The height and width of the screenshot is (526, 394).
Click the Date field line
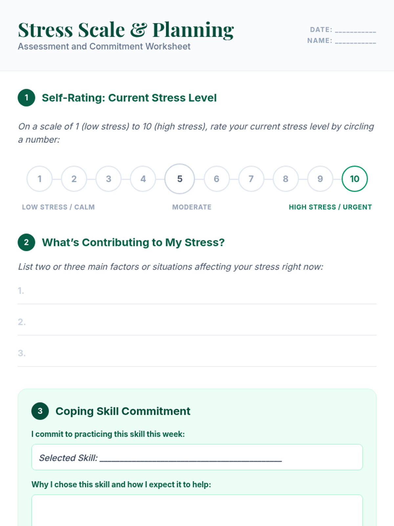click(355, 30)
